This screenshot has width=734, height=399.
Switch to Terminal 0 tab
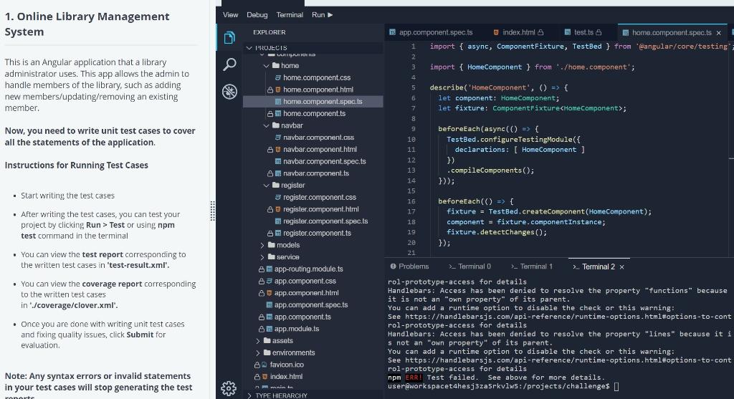pos(470,266)
